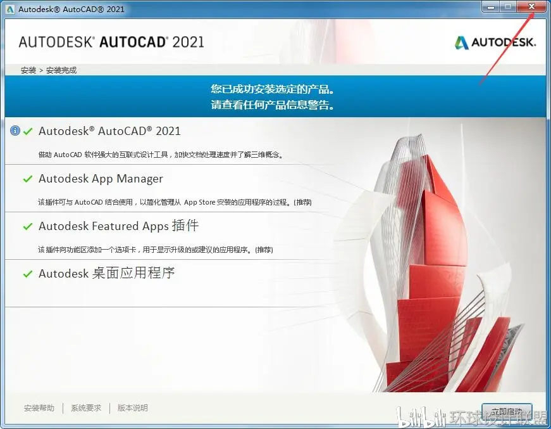Click the AUTODESK AUTOCAD 2021 header title

[111, 42]
